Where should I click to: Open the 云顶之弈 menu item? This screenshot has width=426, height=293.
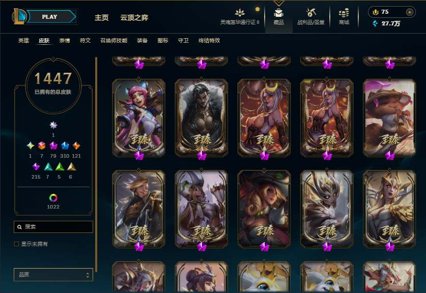tap(134, 18)
